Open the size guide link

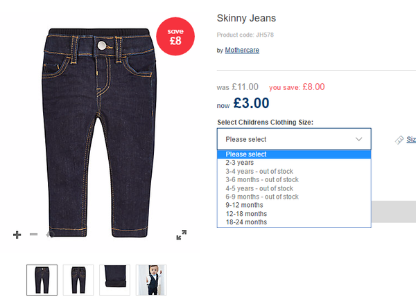coord(411,139)
